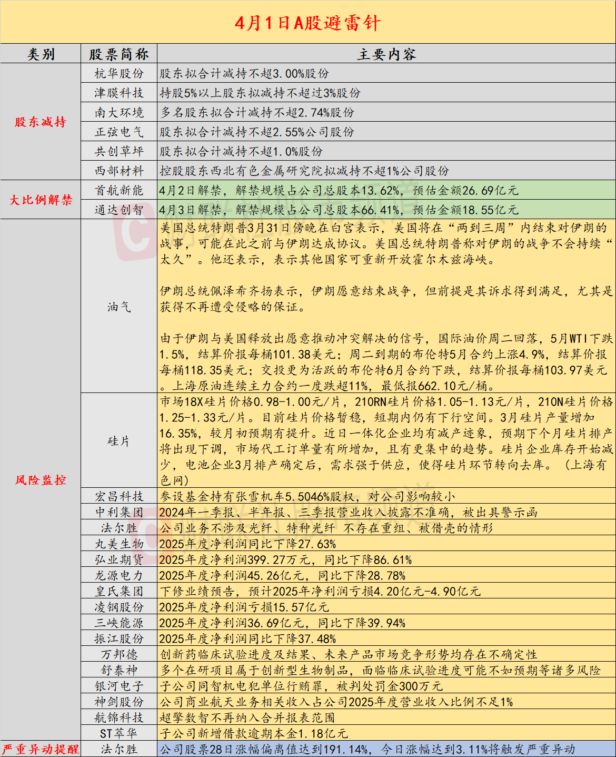The width and height of the screenshot is (616, 757).
Task: Click the 油气 sector cell
Action: click(x=119, y=307)
